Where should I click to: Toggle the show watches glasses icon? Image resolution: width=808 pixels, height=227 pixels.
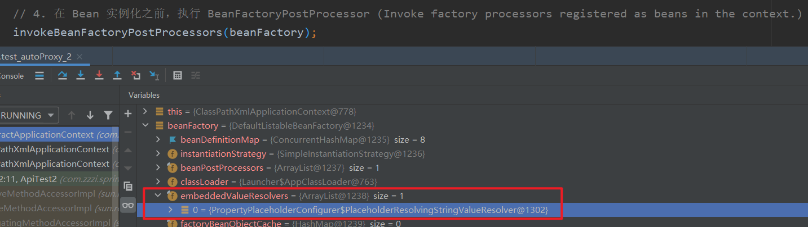point(128,205)
